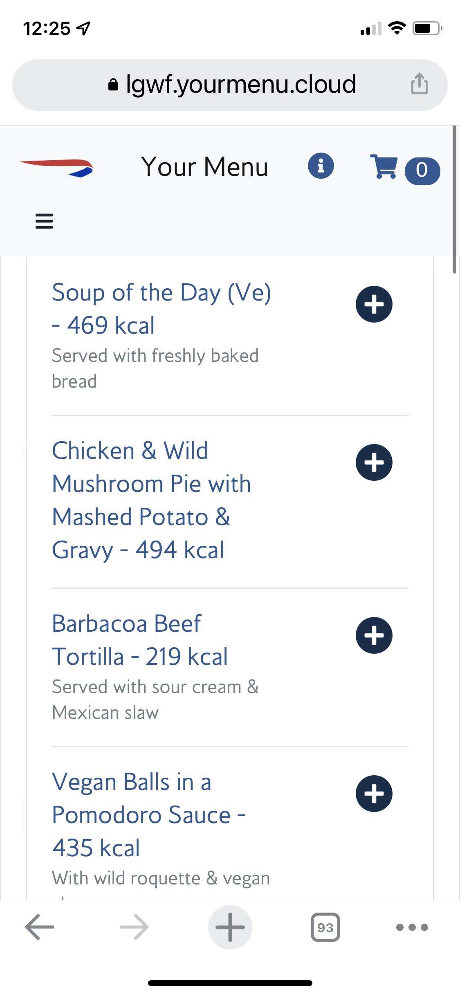Tap the British Airways ribbon logo
Screen dimensions: 460x996
coord(57,168)
